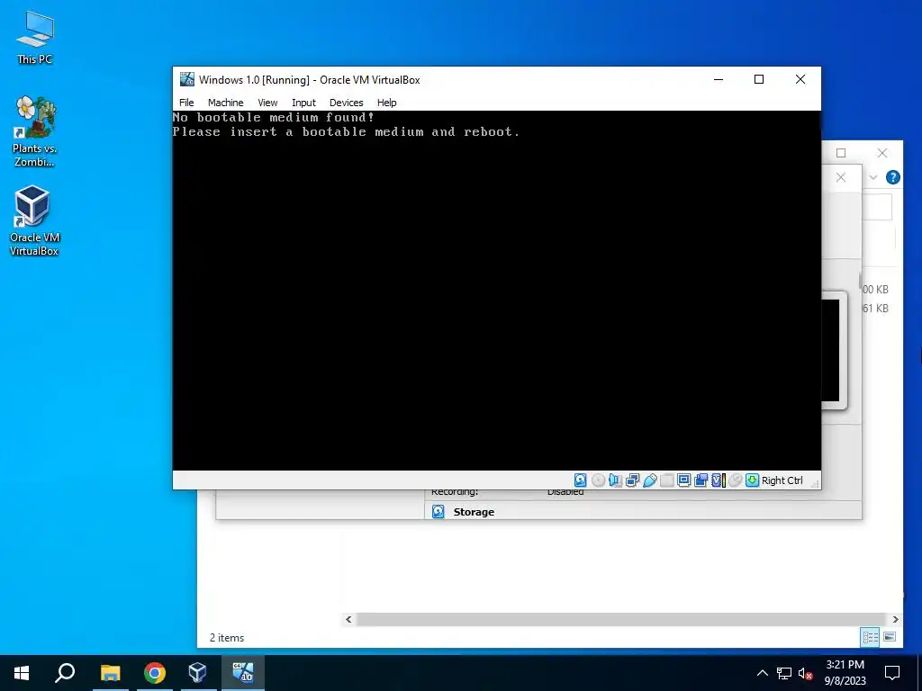Click the display settings status icon
Viewport: 922px width, 691px height.
coord(684,480)
